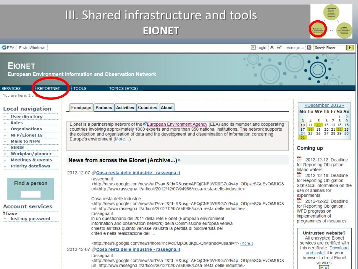
Task: Click the paperclip icon of first news item
Action: coord(93,173)
